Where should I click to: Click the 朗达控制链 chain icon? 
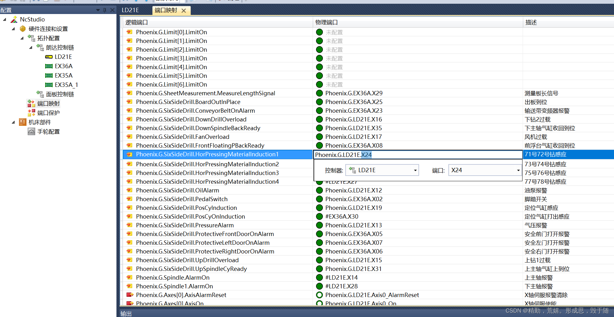tap(40, 47)
